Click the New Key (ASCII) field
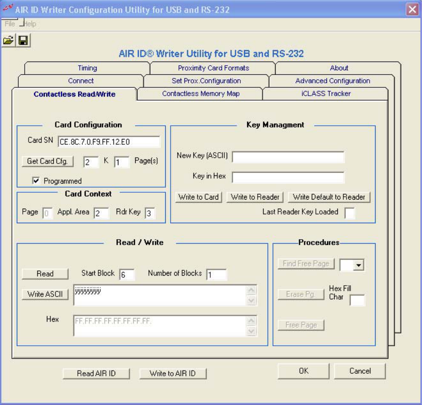The image size is (422, 405). [x=288, y=157]
